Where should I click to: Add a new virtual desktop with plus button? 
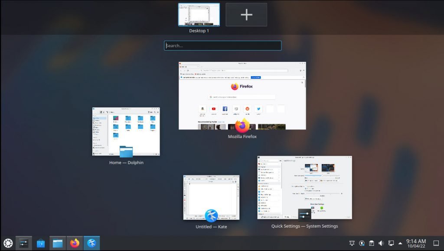point(246,14)
